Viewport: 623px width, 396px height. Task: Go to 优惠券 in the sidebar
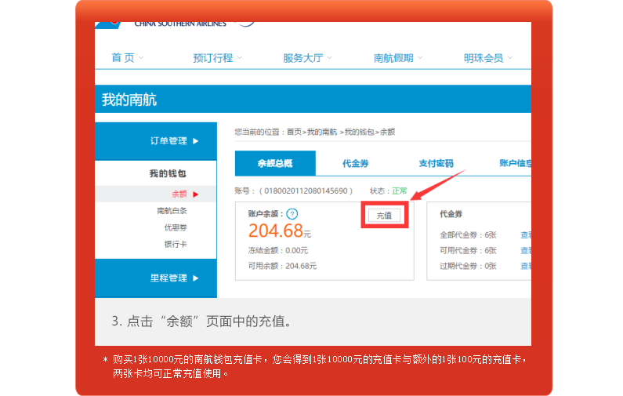(x=176, y=227)
